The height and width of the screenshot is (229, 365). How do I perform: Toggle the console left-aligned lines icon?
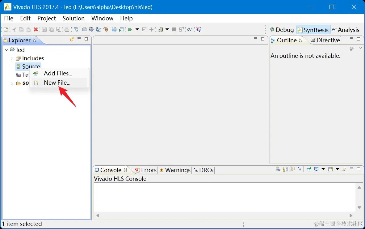pyautogui.click(x=300, y=169)
